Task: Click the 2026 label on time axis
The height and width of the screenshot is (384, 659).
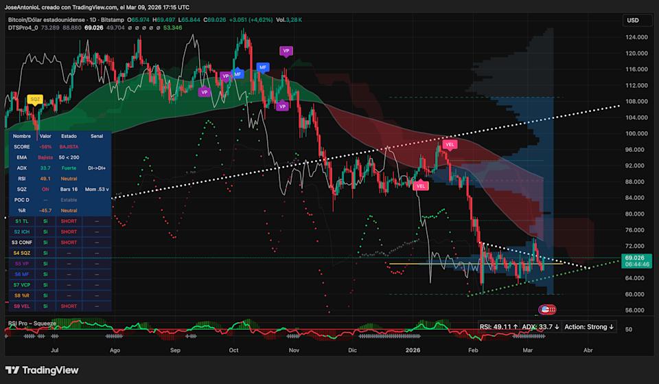Action: click(413, 350)
